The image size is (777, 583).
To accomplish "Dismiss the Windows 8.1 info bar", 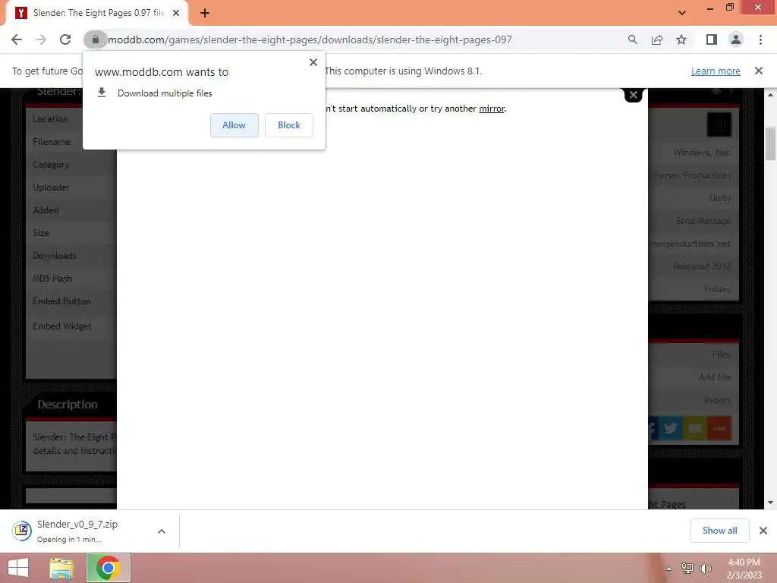I will tap(759, 71).
